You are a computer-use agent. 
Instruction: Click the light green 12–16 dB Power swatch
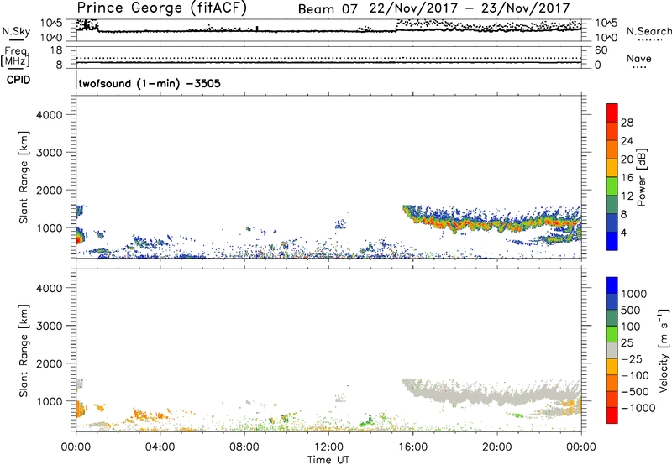coord(612,185)
